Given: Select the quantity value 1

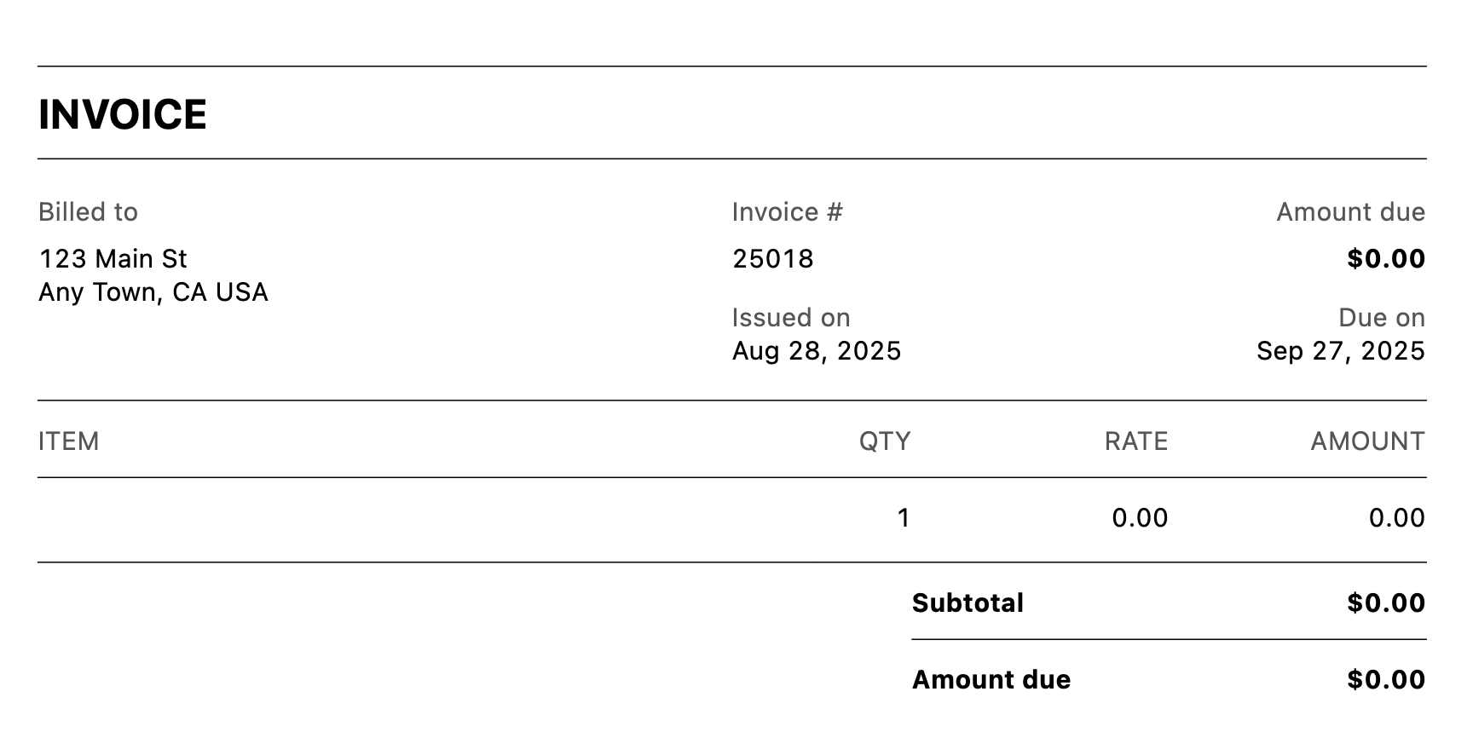Looking at the screenshot, I should click(x=904, y=518).
